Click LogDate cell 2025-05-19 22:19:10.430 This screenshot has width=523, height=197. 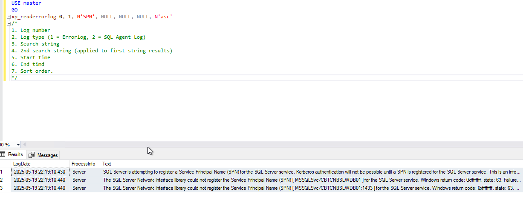40,172
